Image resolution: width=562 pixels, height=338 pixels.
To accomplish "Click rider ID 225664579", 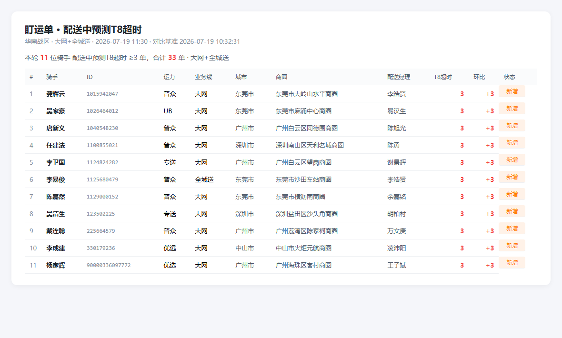I will pos(100,231).
